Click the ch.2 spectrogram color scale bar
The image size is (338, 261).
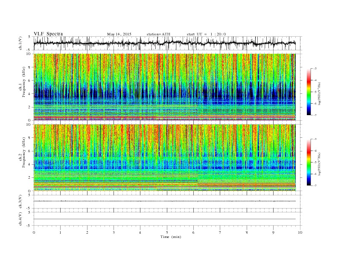tap(309, 162)
